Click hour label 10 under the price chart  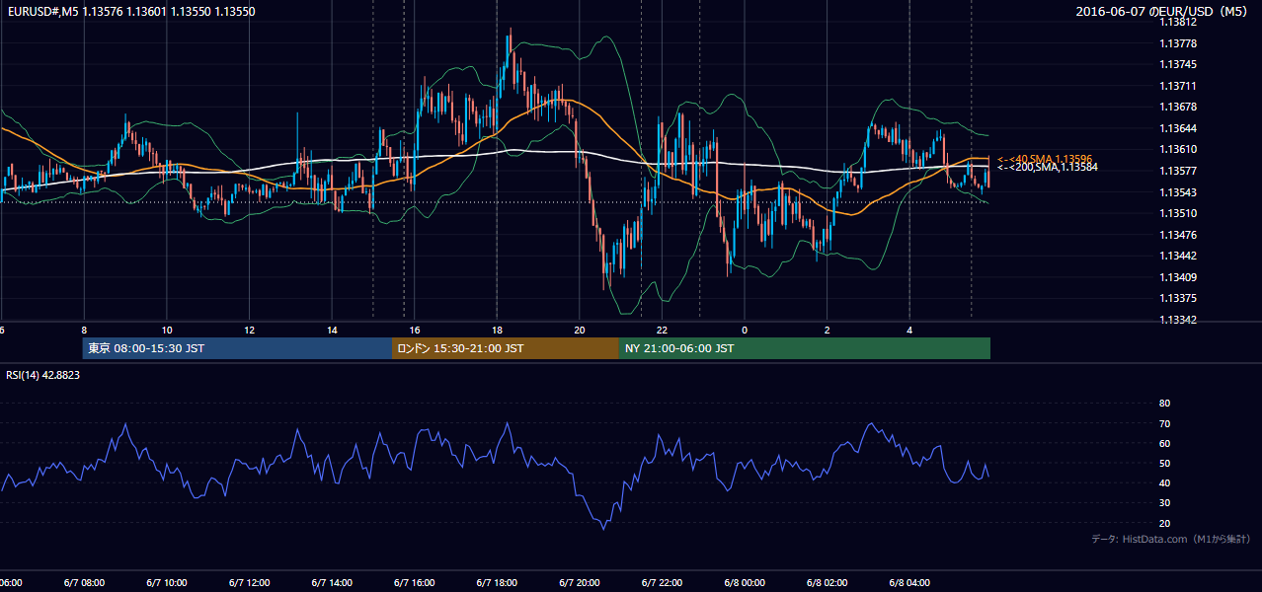[167, 331]
